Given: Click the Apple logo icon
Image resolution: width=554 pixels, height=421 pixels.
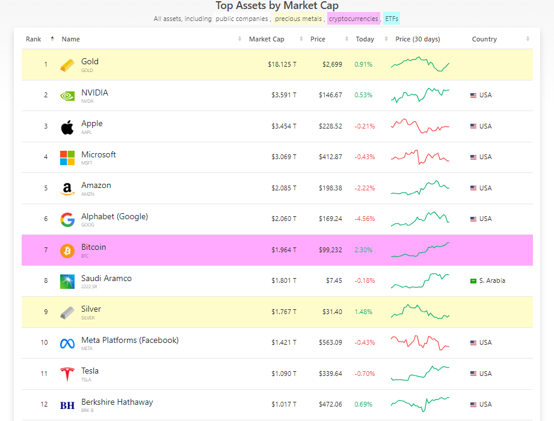Looking at the screenshot, I should point(67,127).
